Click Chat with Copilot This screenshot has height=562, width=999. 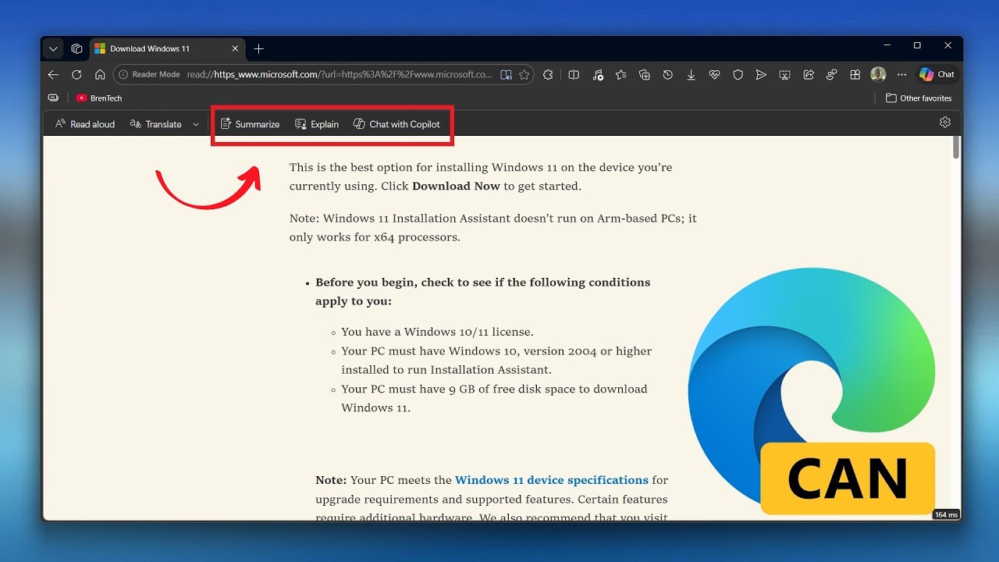coord(396,124)
